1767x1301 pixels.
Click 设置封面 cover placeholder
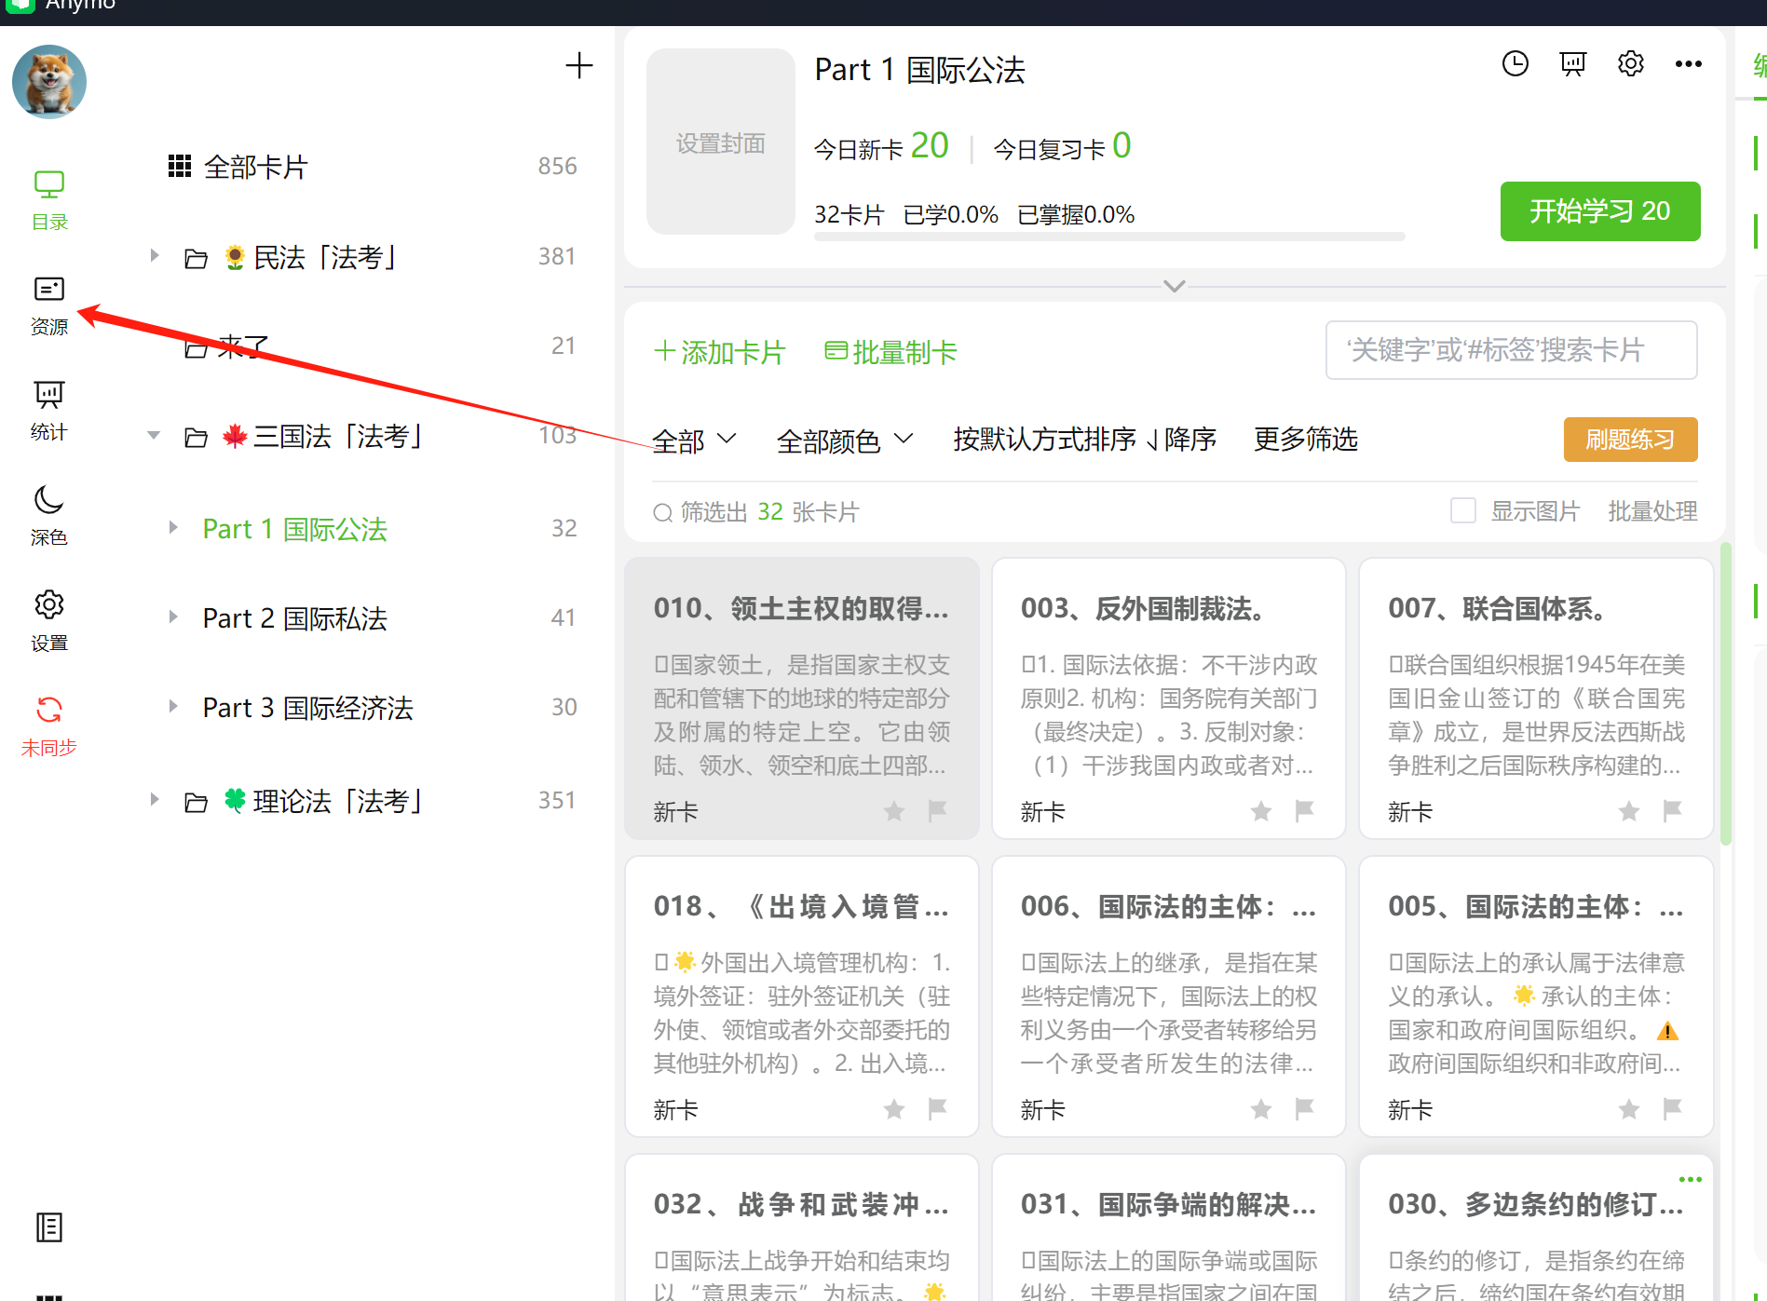click(721, 142)
